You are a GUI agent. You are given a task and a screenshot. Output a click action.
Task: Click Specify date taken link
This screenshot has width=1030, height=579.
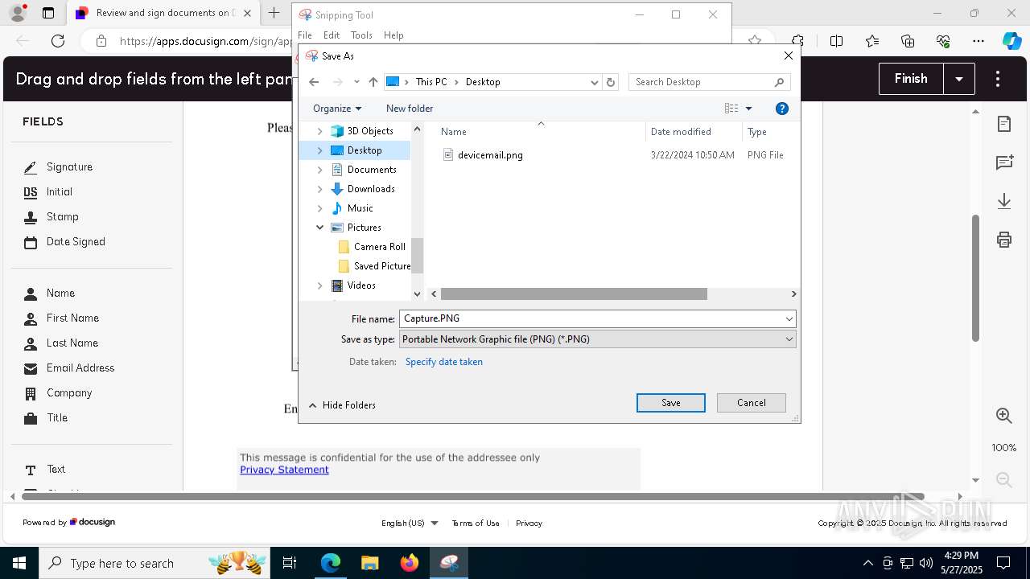tap(444, 362)
